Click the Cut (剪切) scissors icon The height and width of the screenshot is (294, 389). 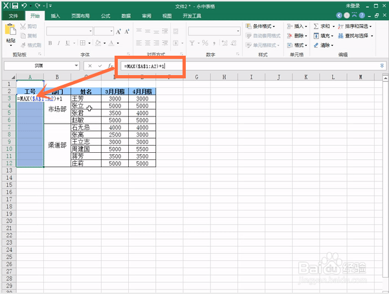pyautogui.click(x=23, y=27)
